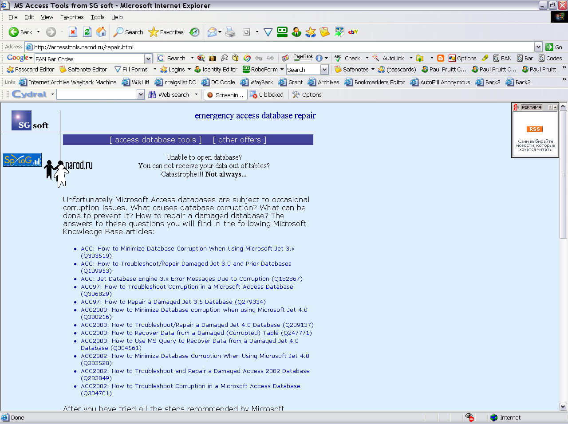Open Cydral Web search binoculars button
Screen dimensions: 568x424
169,94
